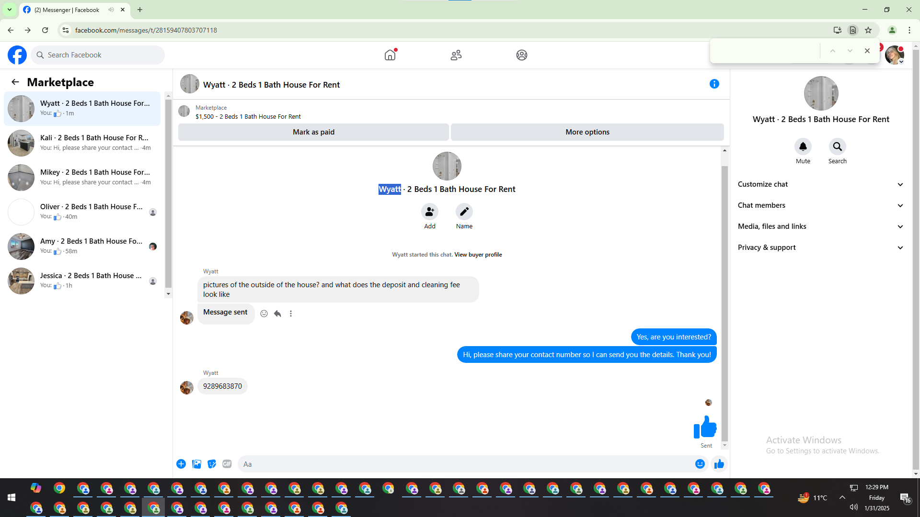Show hidden system tray icons
The width and height of the screenshot is (920, 517).
tap(842, 498)
